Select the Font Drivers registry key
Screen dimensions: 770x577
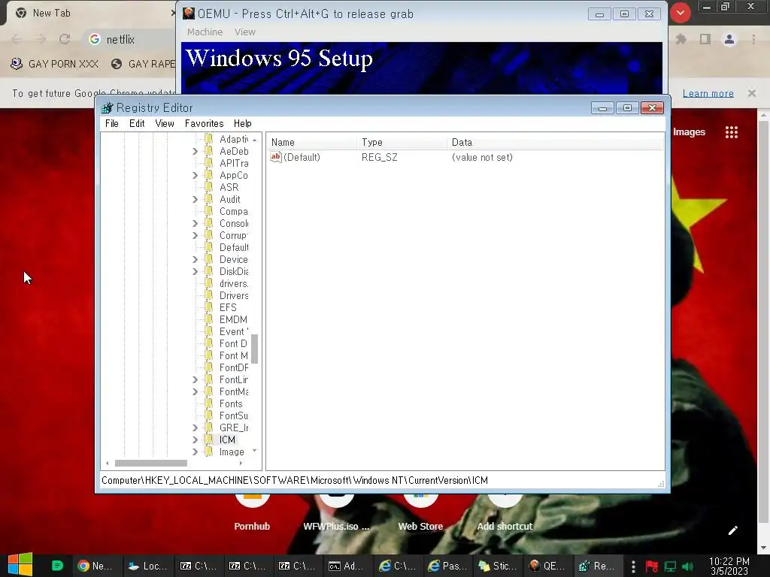233,343
